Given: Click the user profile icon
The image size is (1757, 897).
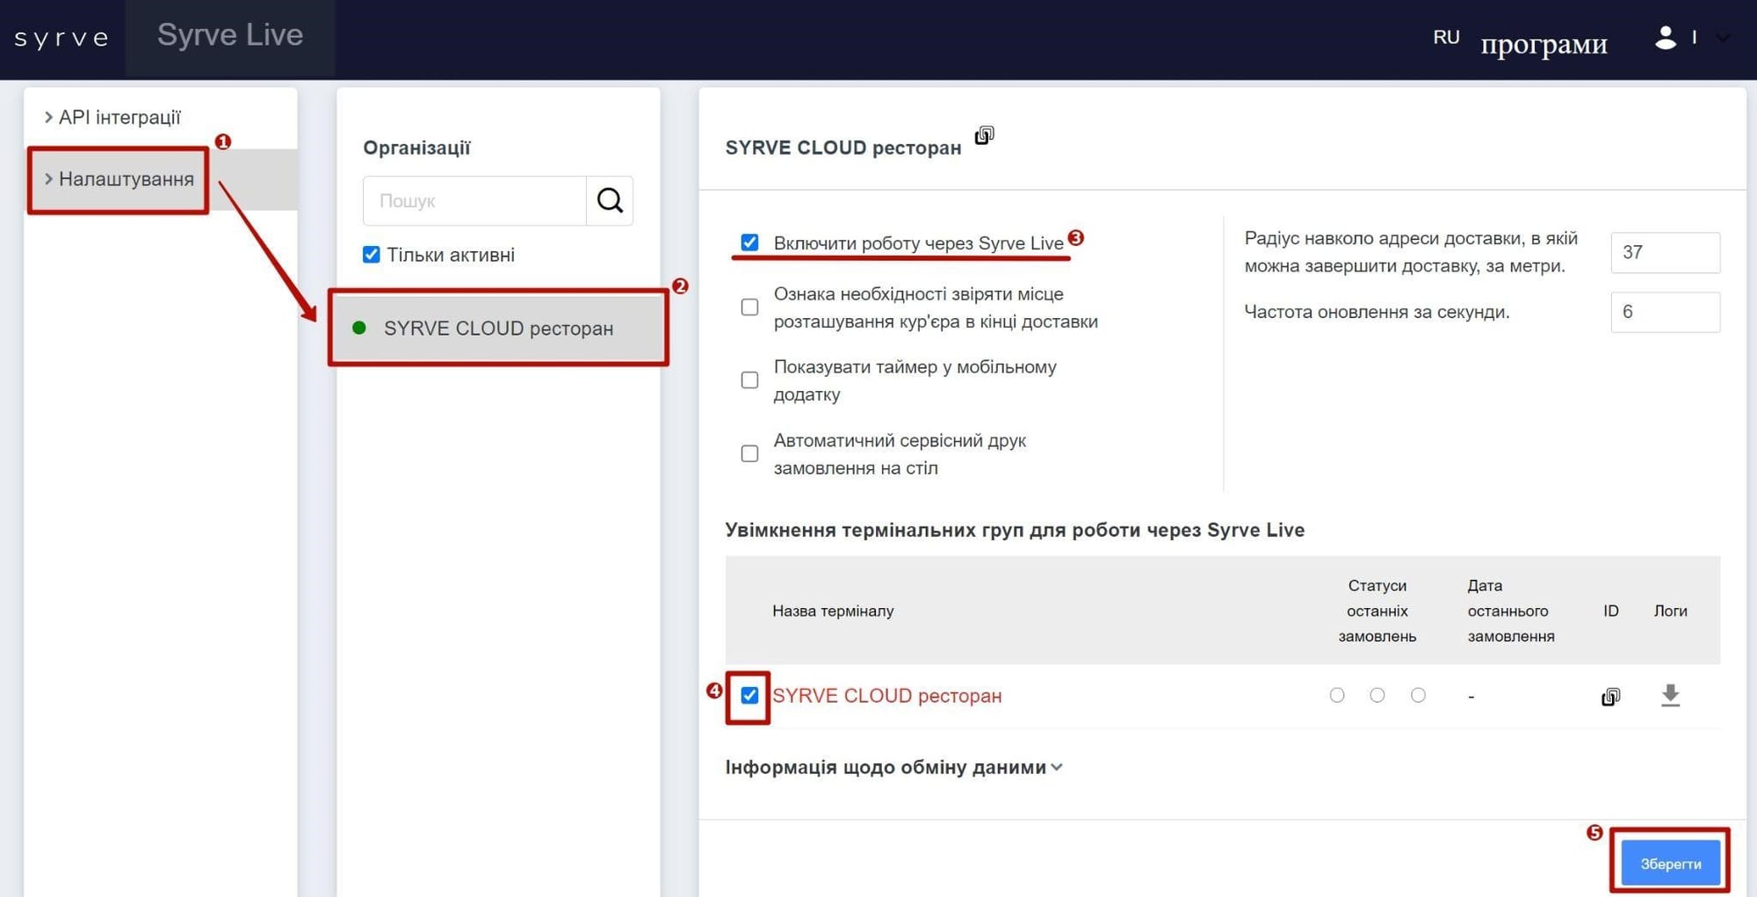Looking at the screenshot, I should tap(1666, 37).
